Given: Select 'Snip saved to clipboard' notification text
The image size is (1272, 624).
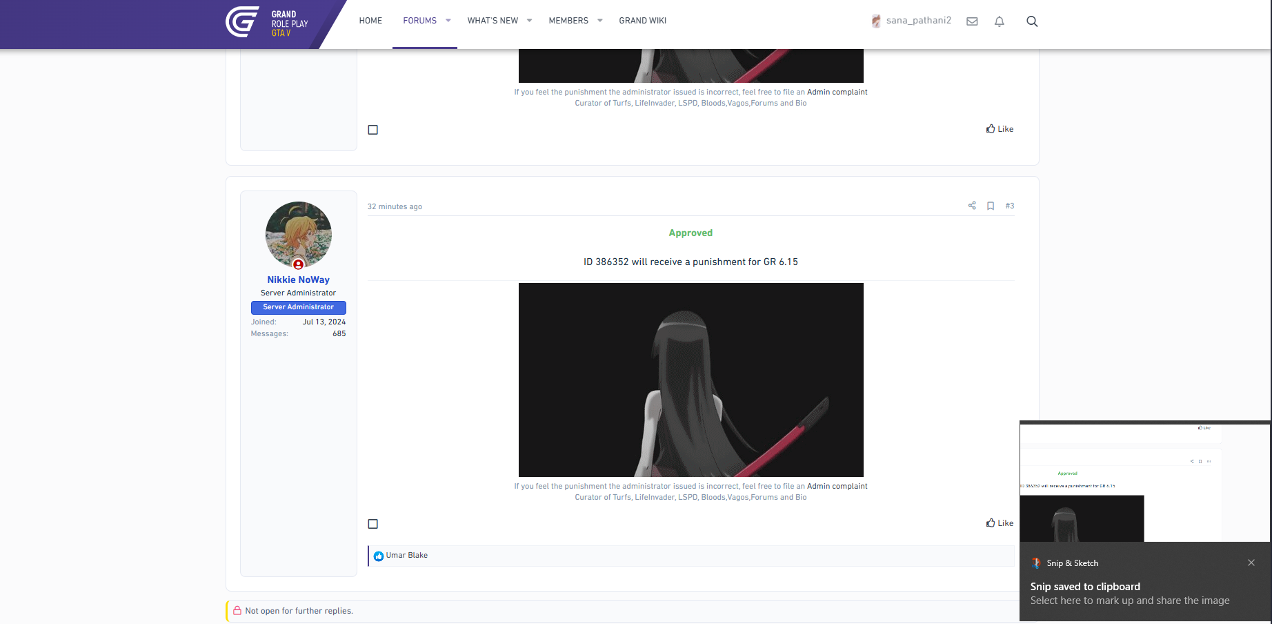Looking at the screenshot, I should [x=1085, y=587].
